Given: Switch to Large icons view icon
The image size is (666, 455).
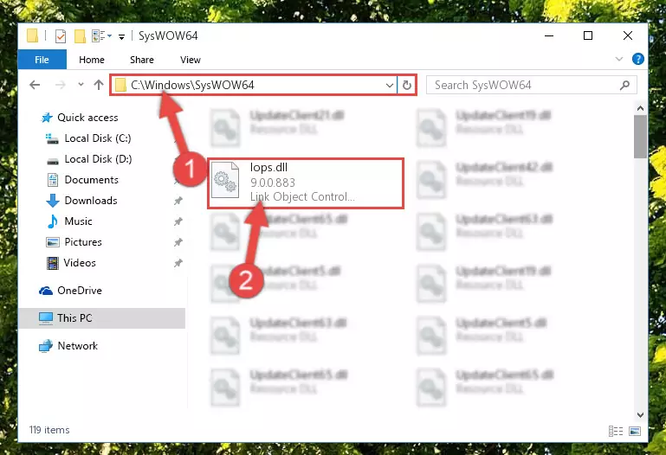Looking at the screenshot, I should [x=635, y=432].
